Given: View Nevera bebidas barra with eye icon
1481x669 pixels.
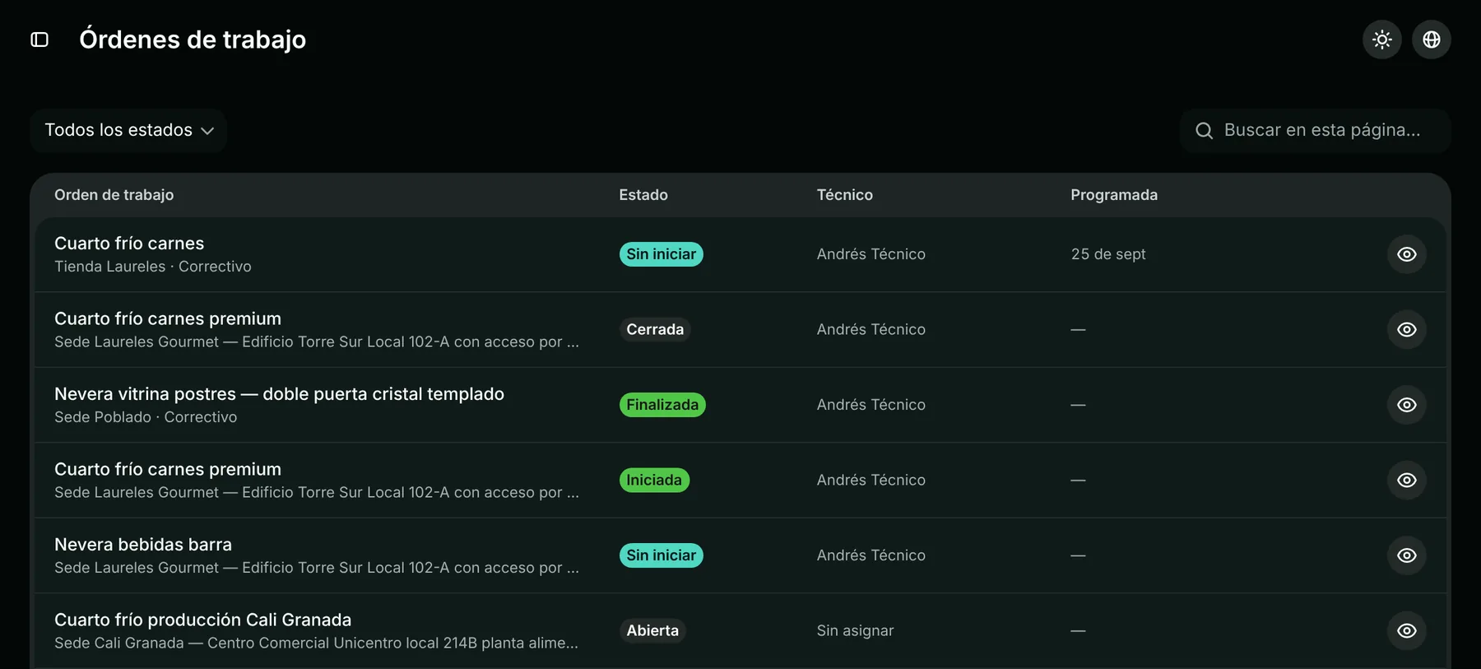Looking at the screenshot, I should pos(1407,555).
